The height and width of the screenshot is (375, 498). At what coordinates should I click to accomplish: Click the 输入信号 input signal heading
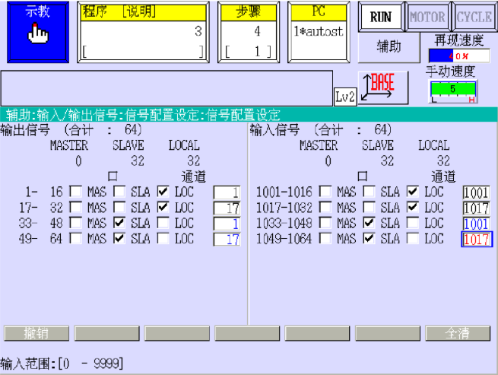274,130
